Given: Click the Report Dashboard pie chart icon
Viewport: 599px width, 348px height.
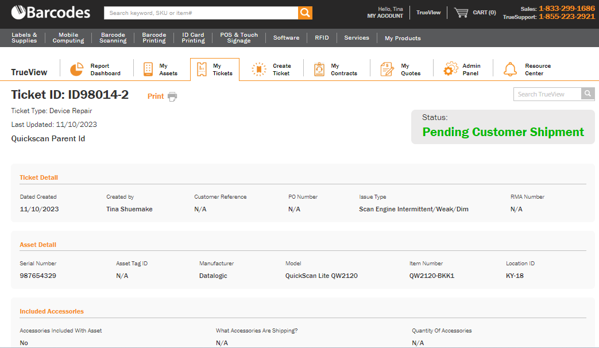Looking at the screenshot, I should (76, 69).
